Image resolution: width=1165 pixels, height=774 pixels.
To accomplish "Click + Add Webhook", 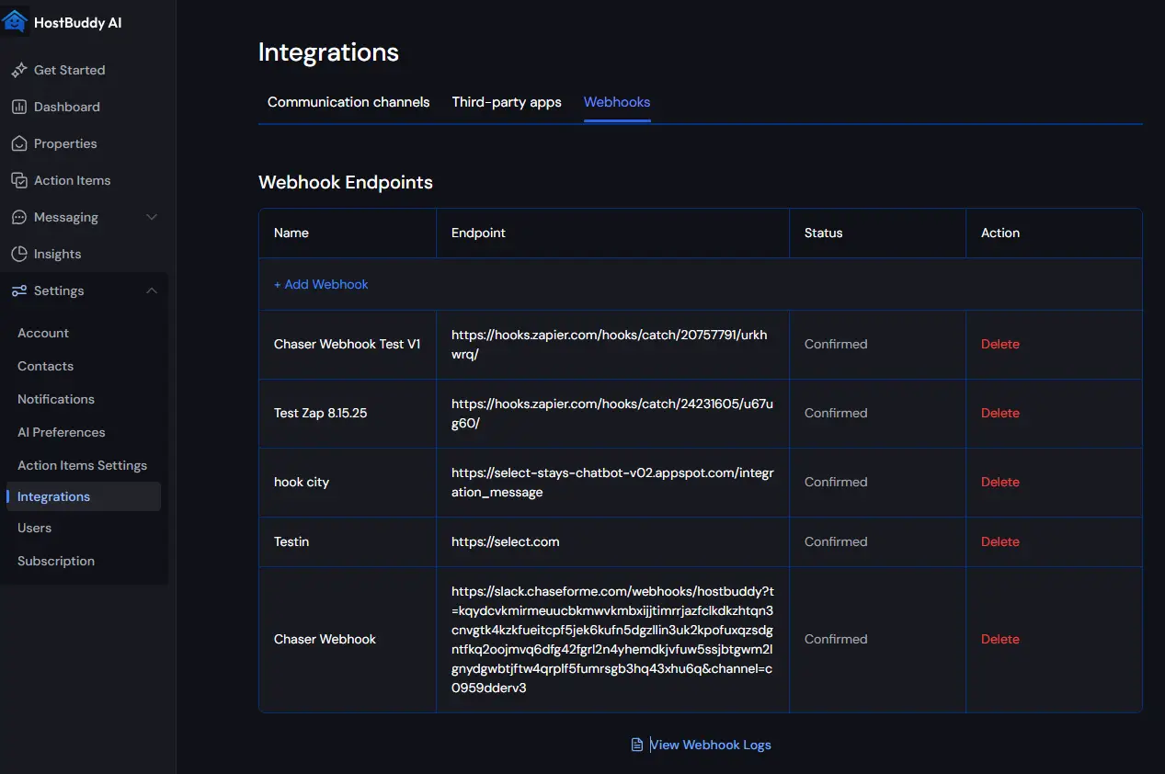I will pyautogui.click(x=321, y=284).
